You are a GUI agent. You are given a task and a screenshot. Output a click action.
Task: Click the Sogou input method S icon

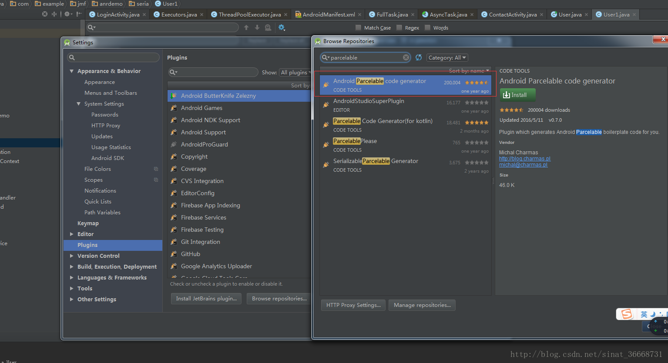(627, 314)
